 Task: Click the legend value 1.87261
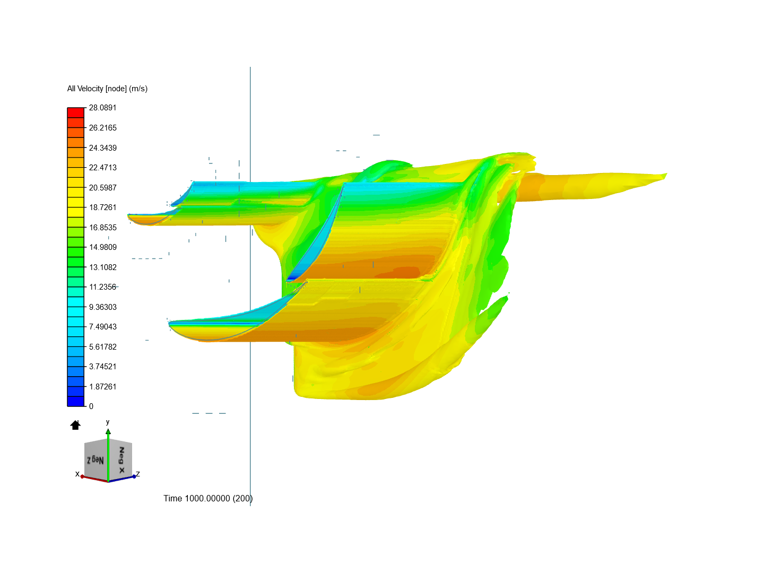(x=102, y=387)
